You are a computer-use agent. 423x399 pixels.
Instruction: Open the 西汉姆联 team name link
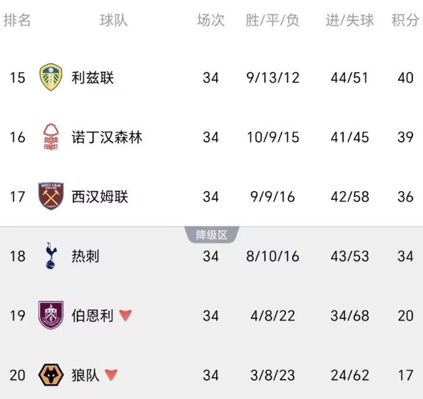point(100,197)
